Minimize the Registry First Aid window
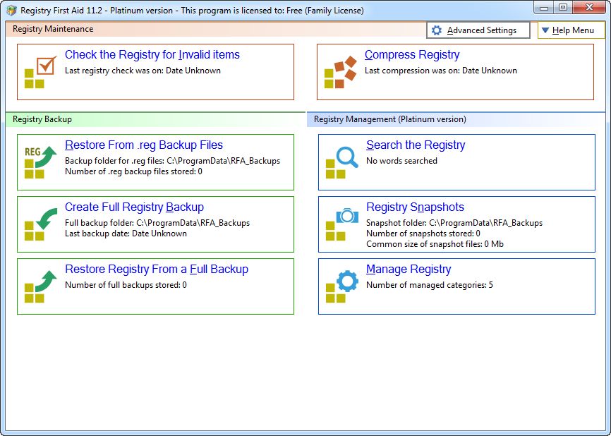 click(x=545, y=8)
